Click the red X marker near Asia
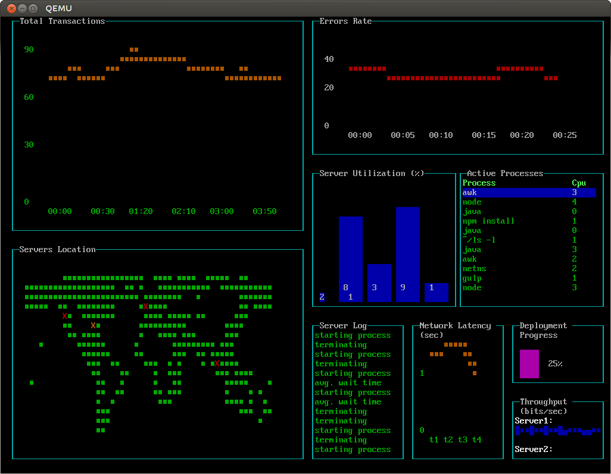 pos(217,363)
